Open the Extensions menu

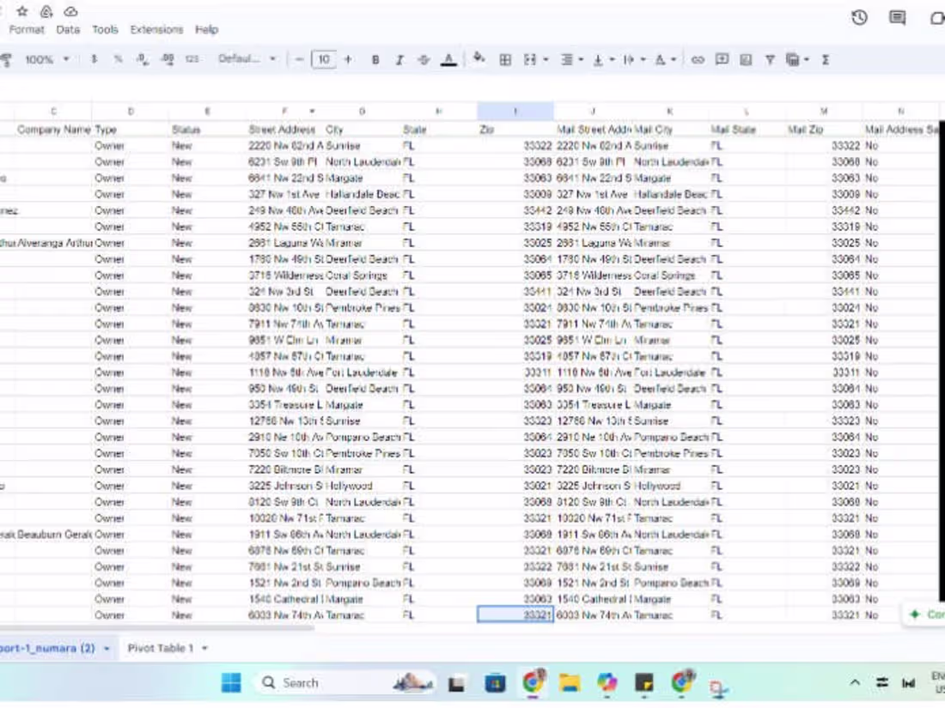coord(156,29)
